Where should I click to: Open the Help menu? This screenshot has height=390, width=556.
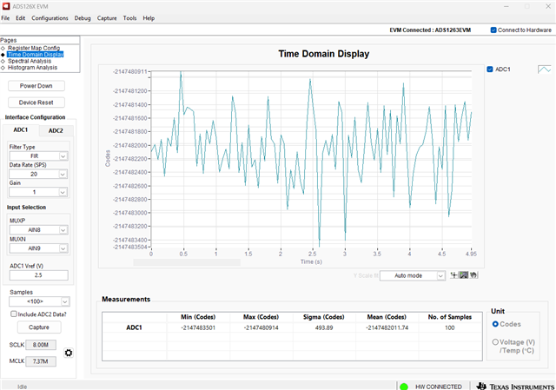149,18
